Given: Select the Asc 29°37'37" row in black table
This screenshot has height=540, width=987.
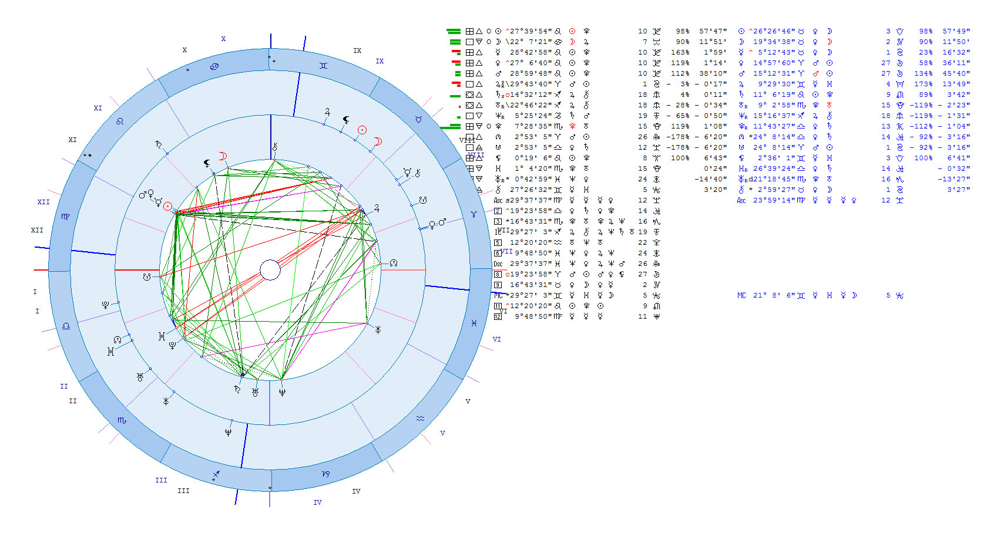Looking at the screenshot, I should coord(529,200).
